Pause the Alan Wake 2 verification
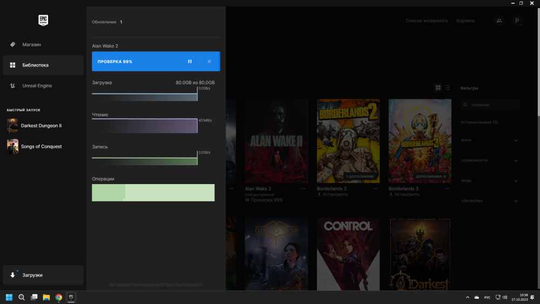 pyautogui.click(x=190, y=62)
